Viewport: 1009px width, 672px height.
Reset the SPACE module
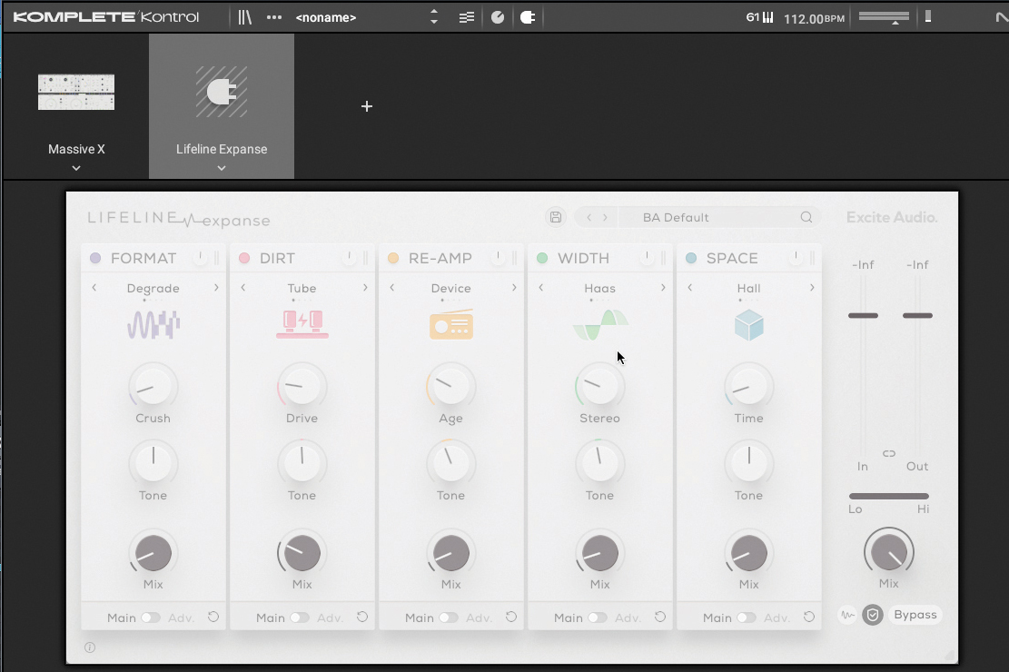click(x=809, y=618)
